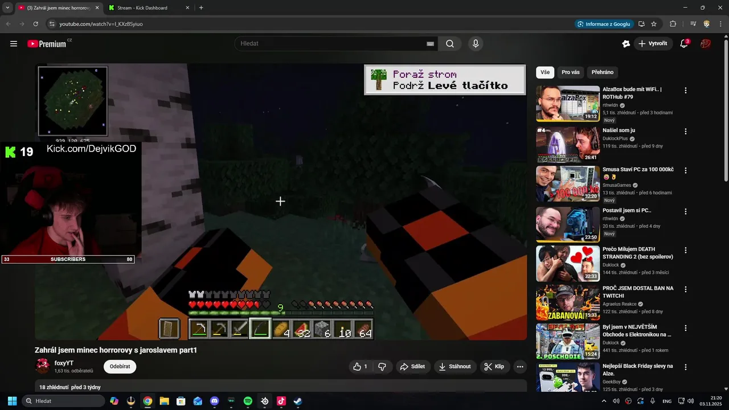
Task: Click the Stáhnout download button
Action: coord(454,367)
